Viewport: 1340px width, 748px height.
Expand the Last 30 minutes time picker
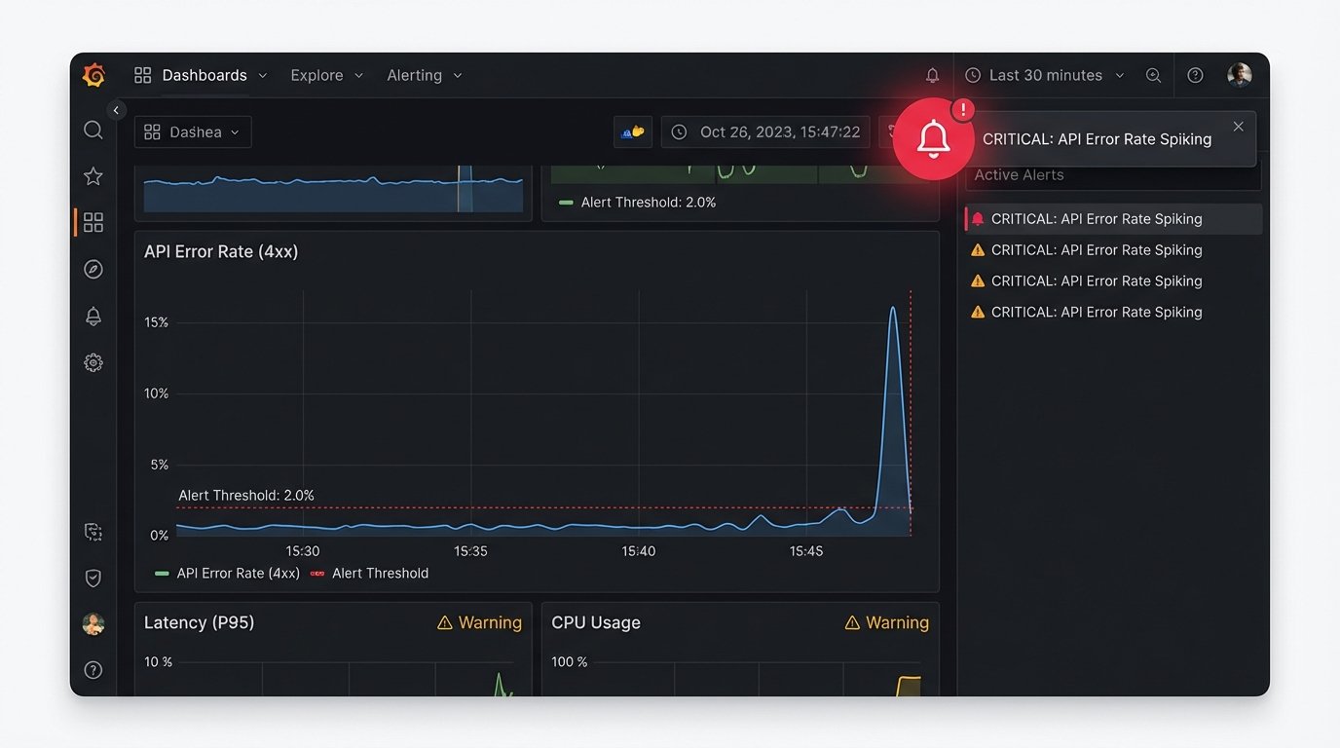(x=1044, y=76)
